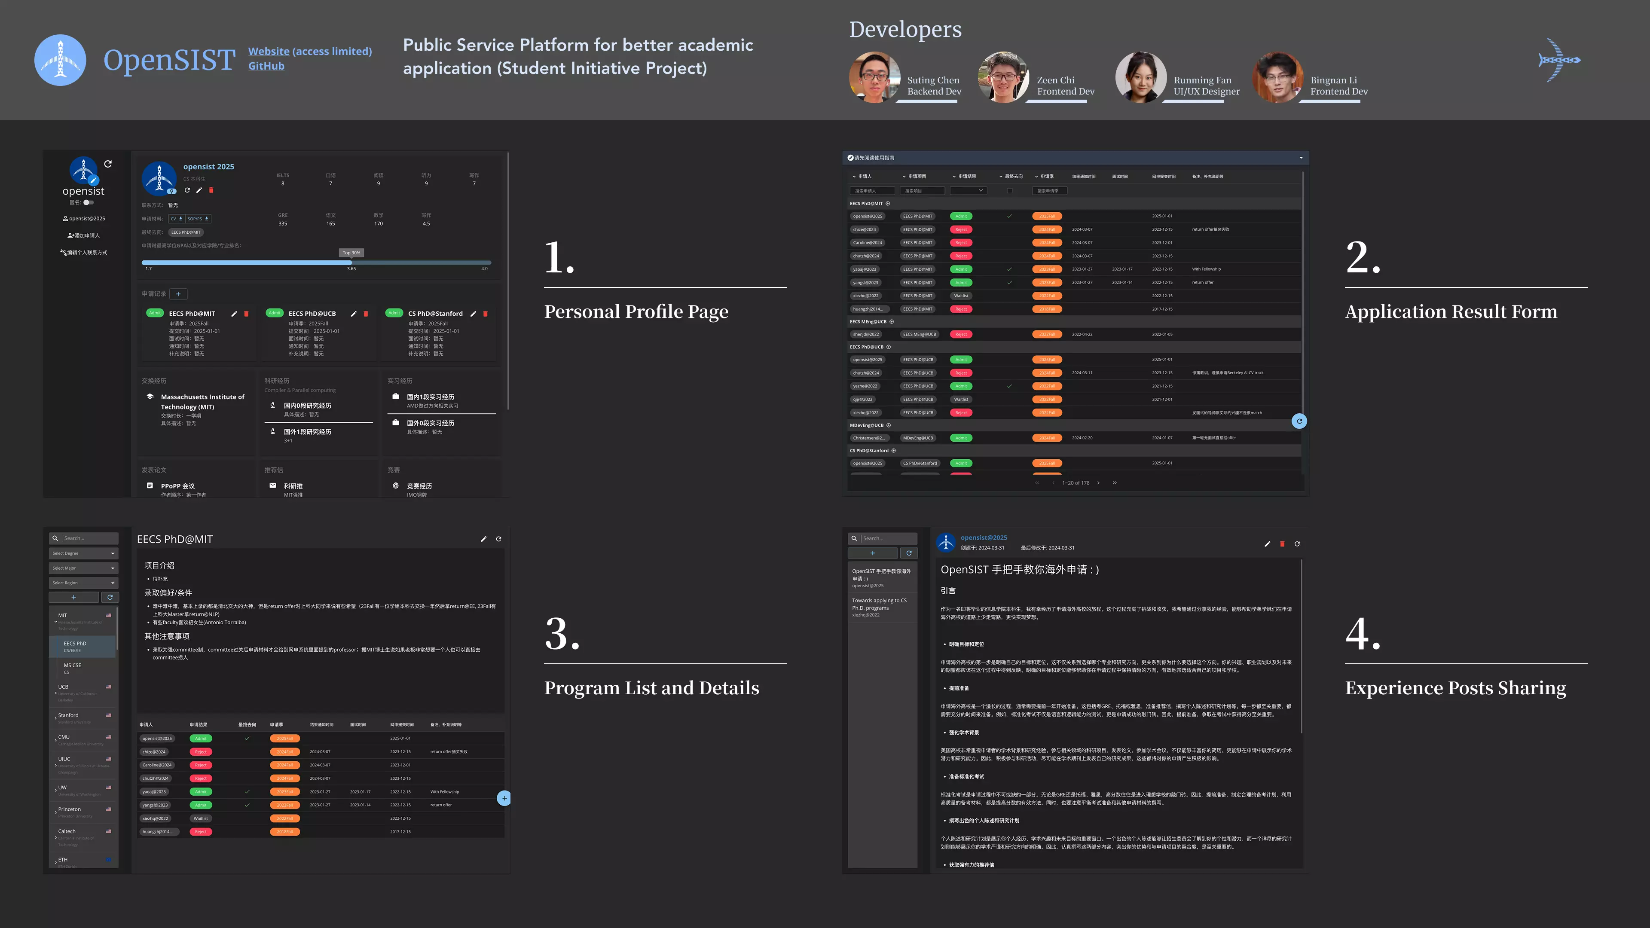Add a new 申请记录 with plus button

pos(178,294)
